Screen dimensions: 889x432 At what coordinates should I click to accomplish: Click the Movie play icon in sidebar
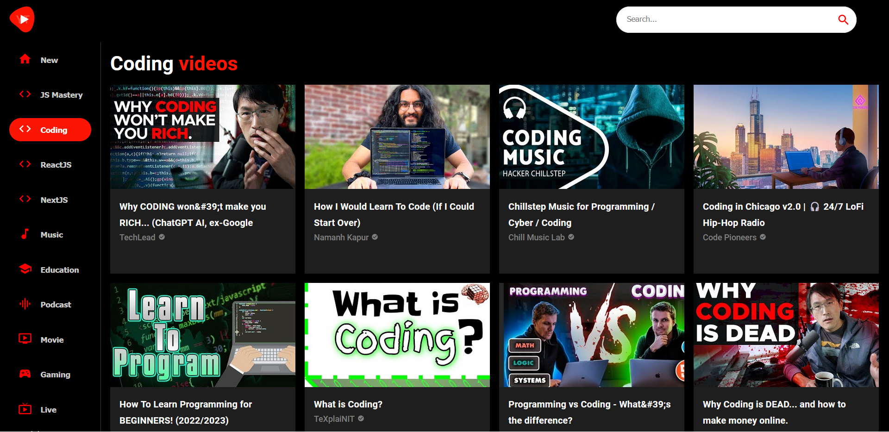tap(25, 339)
